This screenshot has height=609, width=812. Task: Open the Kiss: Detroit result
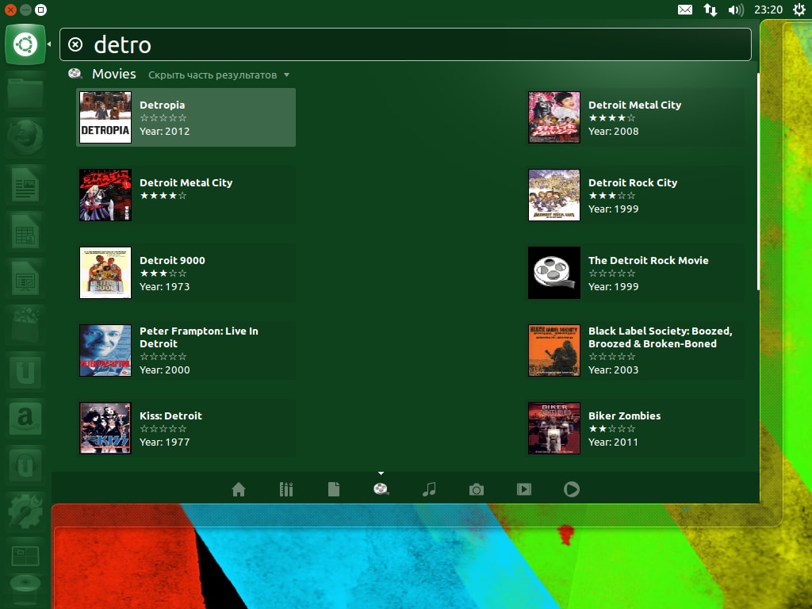pos(186,427)
